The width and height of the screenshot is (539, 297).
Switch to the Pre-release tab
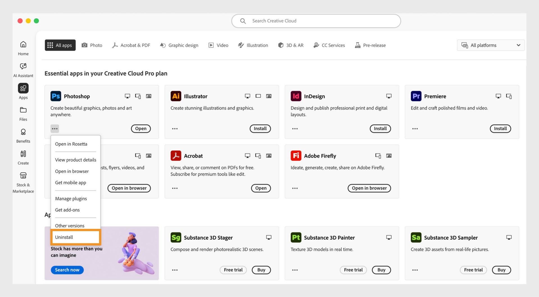370,45
